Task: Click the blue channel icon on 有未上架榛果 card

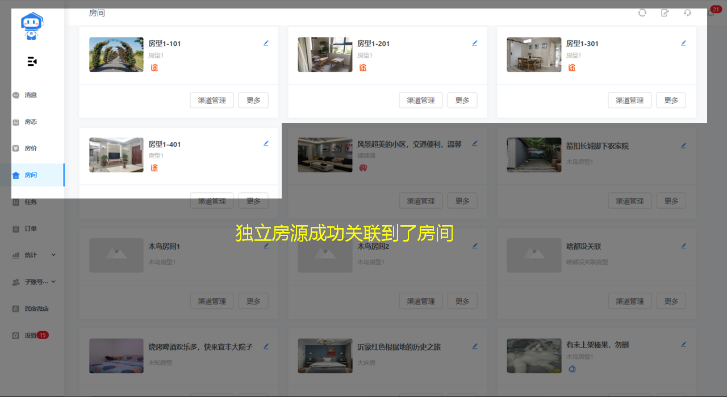Action: tap(572, 369)
